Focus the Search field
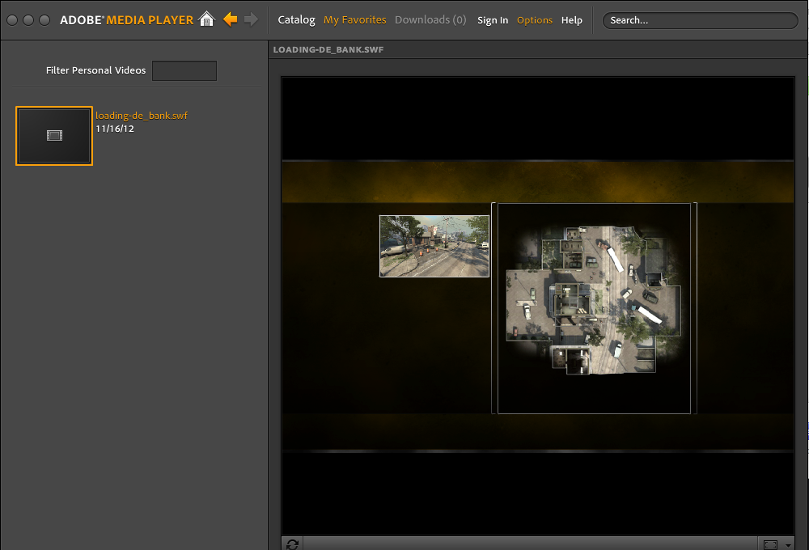This screenshot has height=550, width=809. [700, 20]
